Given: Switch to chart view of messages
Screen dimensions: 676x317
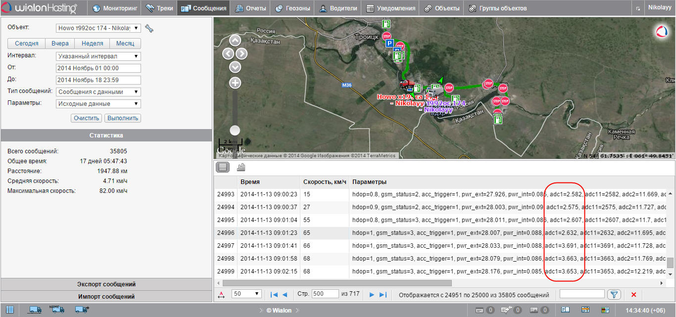Looking at the screenshot, I should coord(241,167).
